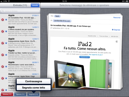129x97 pixels.
Task: Uncheck the 27/09/11 Apple iPad message
Action: click(x=3, y=20)
